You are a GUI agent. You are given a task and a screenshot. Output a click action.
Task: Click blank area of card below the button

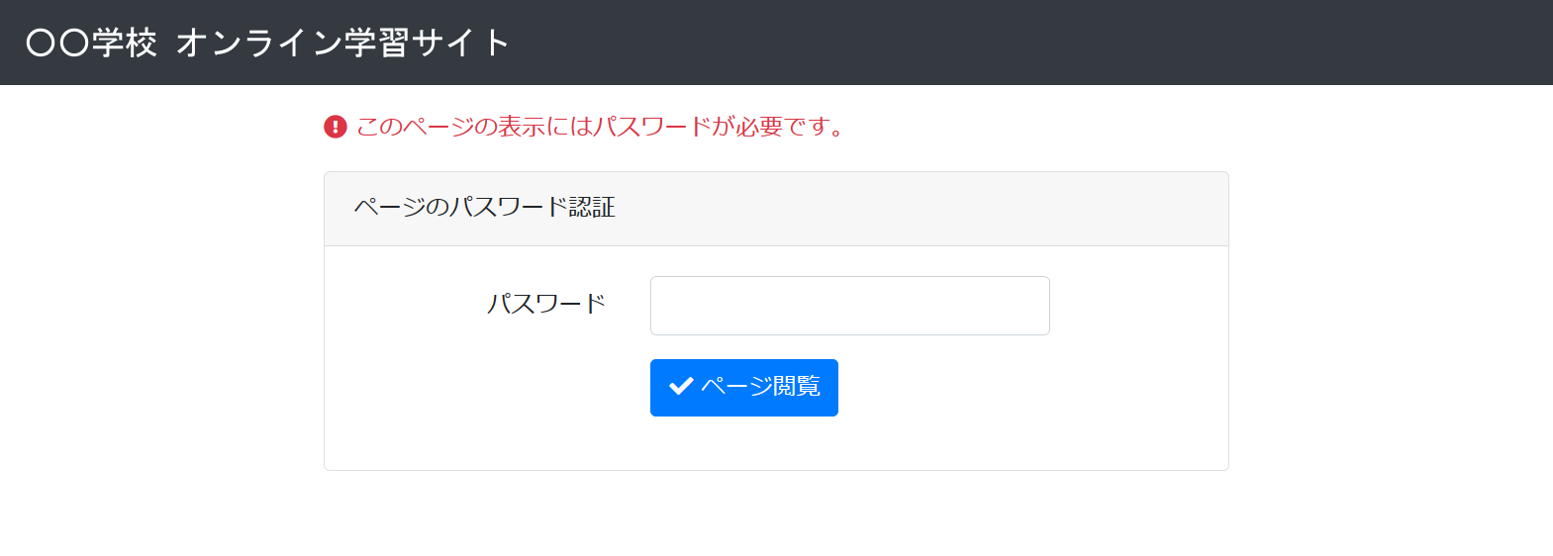coord(776,443)
